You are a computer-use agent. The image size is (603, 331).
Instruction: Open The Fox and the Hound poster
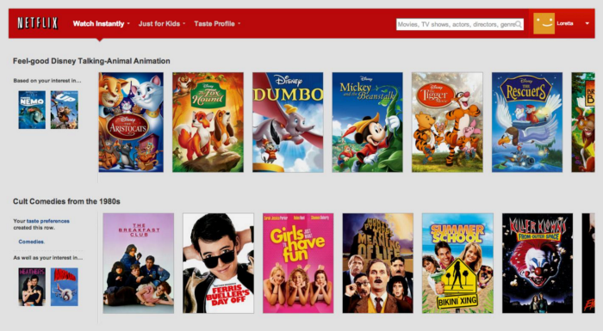point(208,122)
